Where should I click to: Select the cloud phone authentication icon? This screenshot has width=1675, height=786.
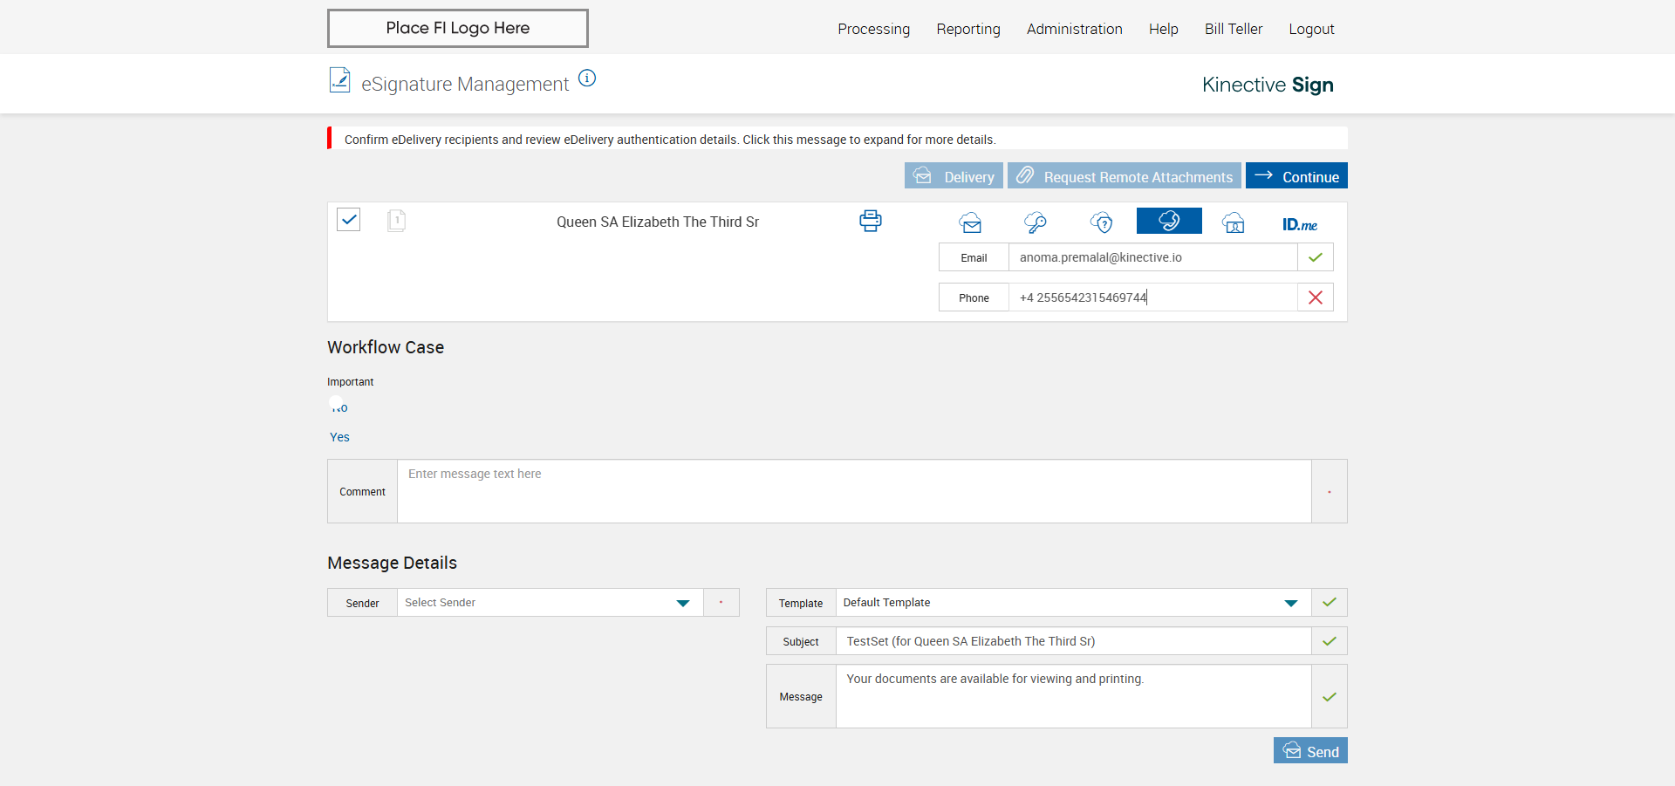click(1169, 222)
